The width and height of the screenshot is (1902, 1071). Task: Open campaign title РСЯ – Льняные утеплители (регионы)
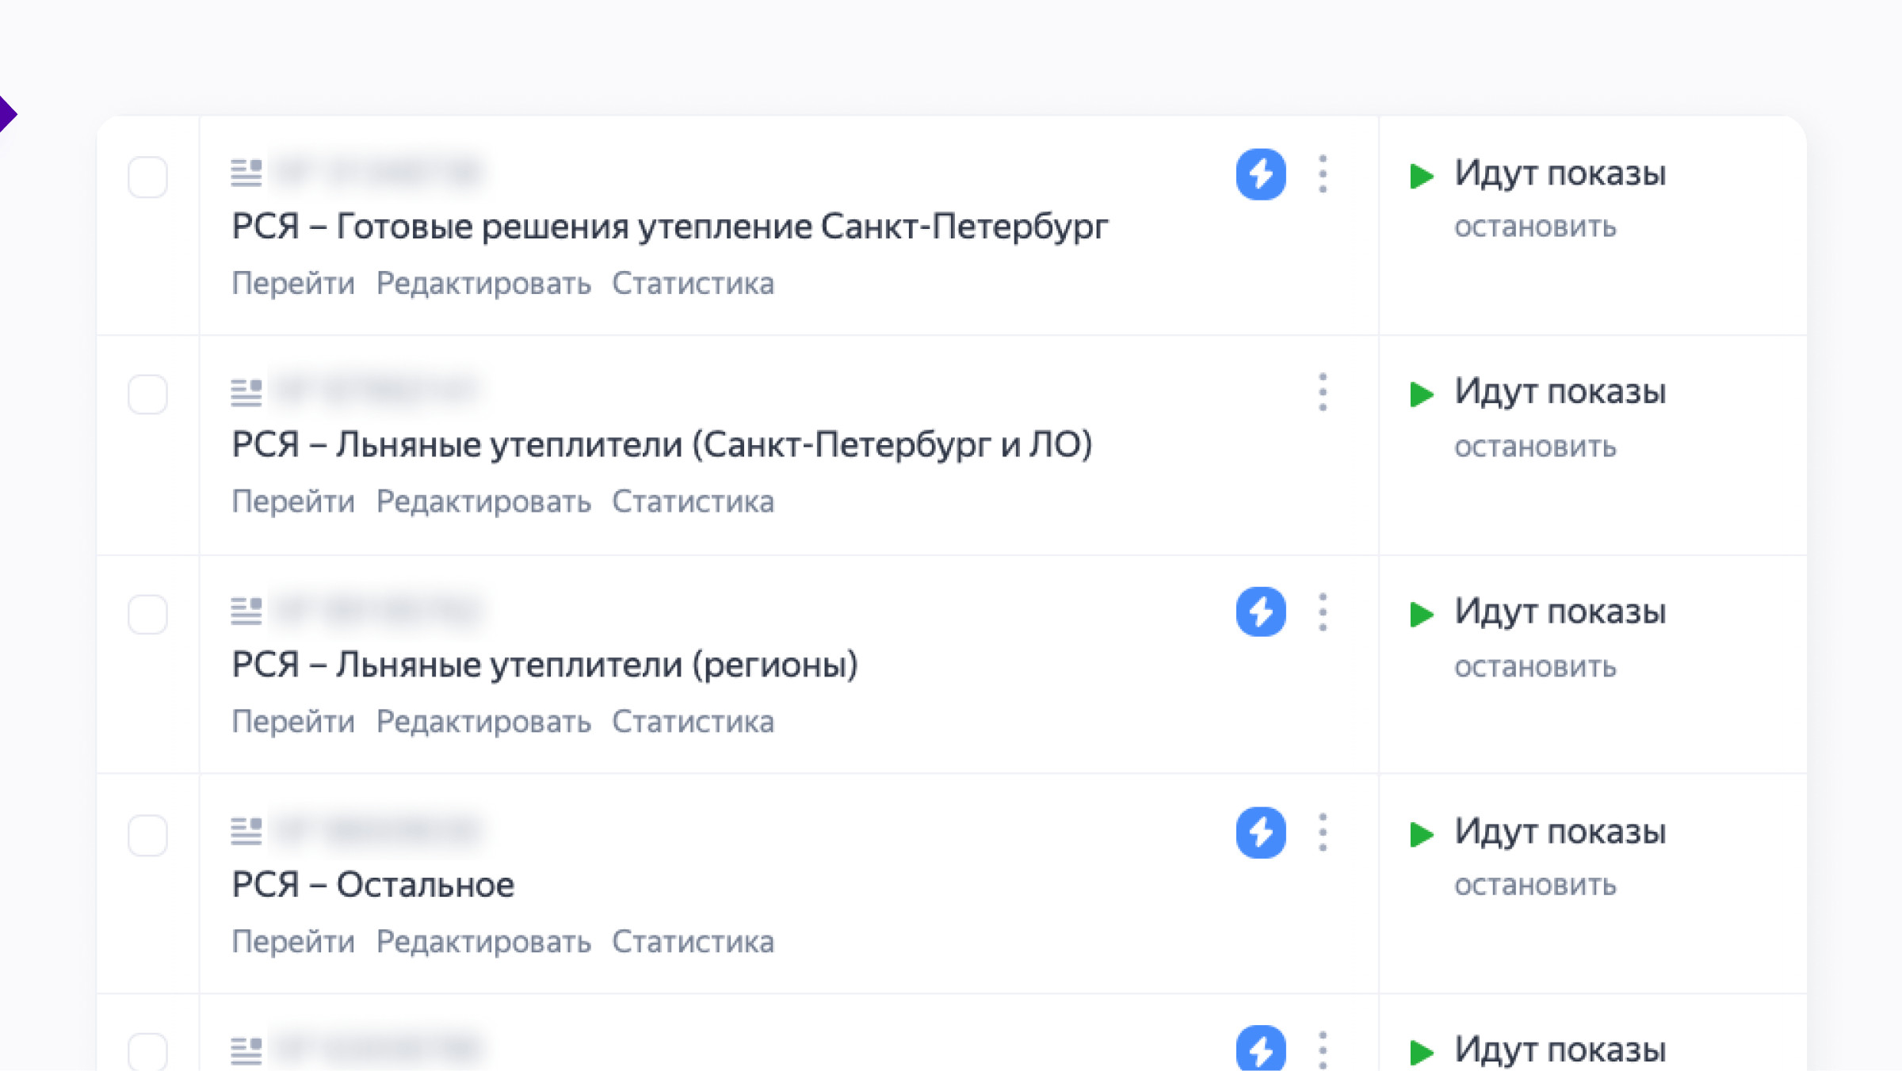pyautogui.click(x=544, y=665)
